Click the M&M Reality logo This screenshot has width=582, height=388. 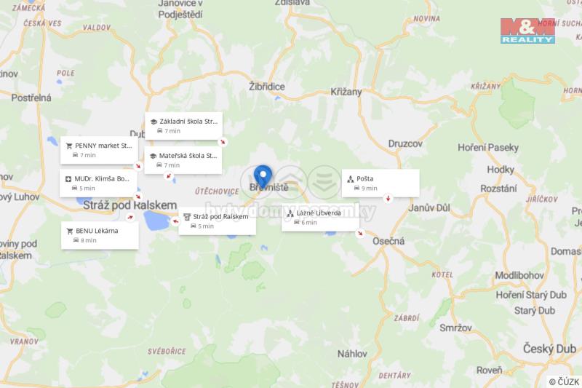527,31
